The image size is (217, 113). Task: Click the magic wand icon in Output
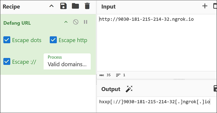point(129,89)
